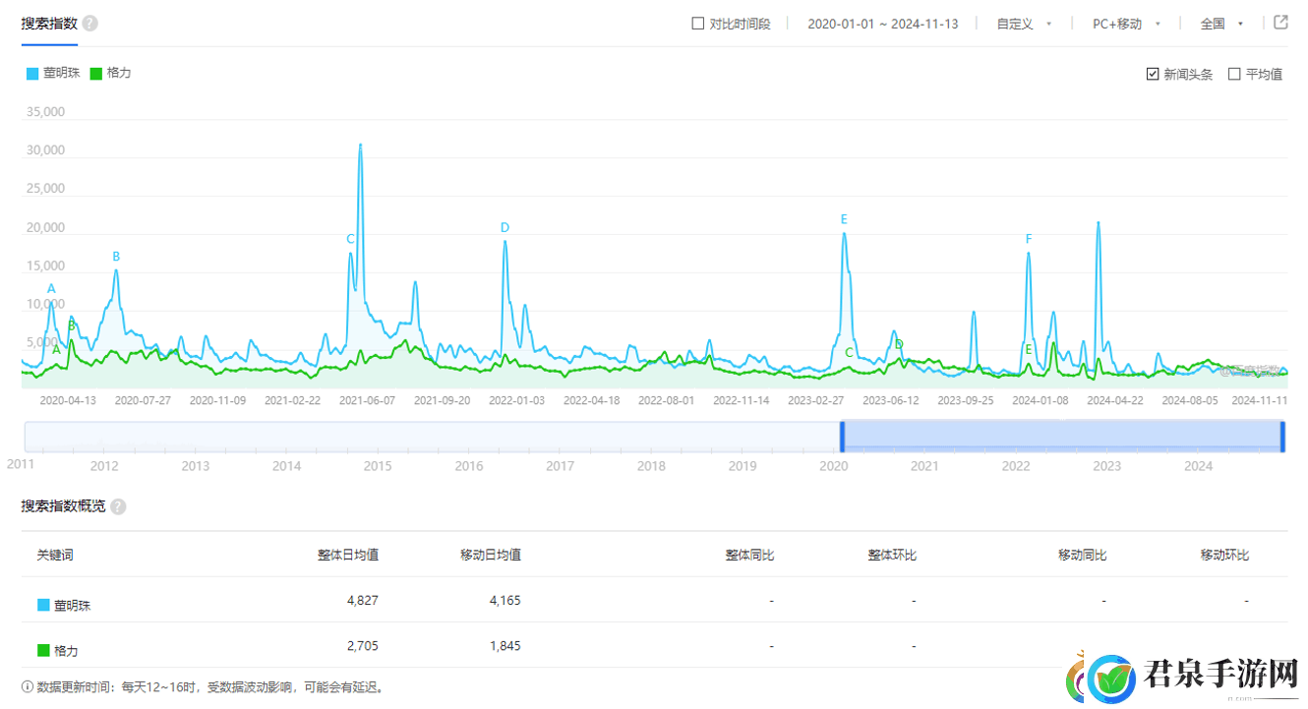Click the help icon beside 搜索指数
Viewport: 1308px width, 709px height.
[x=89, y=23]
